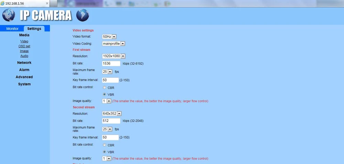The width and height of the screenshot is (344, 164).
Task: Click second stream Key frame interval field
Action: pyautogui.click(x=110, y=137)
